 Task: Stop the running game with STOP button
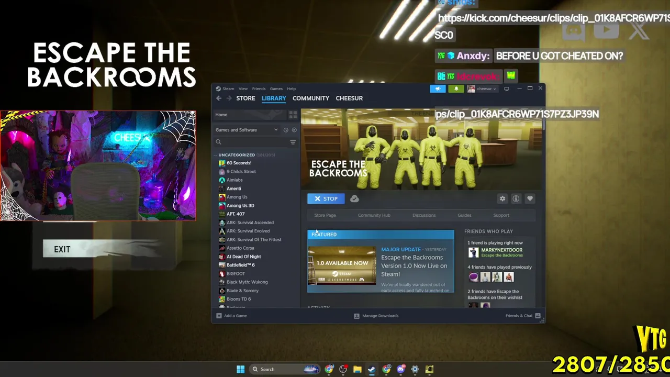point(326,198)
